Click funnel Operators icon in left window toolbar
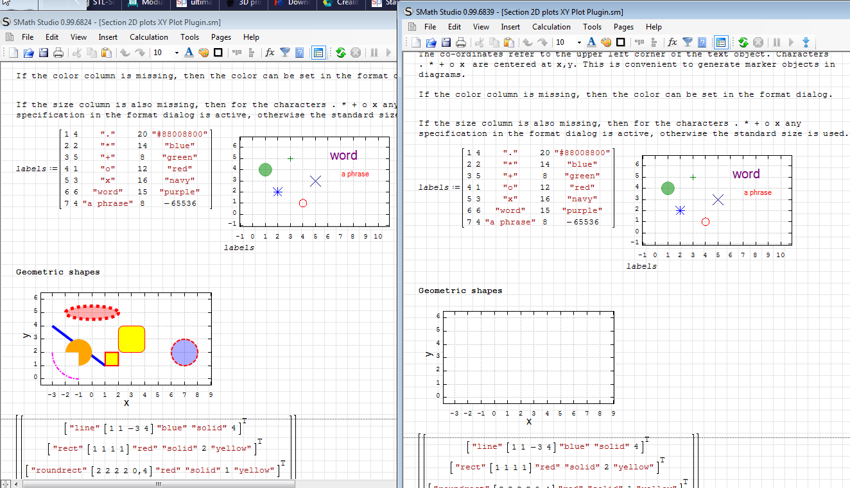This screenshot has width=850, height=488. pos(285,53)
